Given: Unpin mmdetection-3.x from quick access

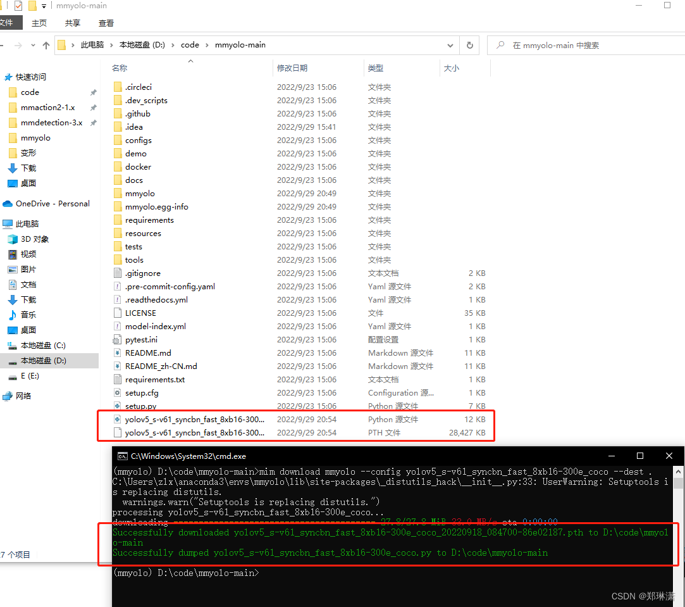Looking at the screenshot, I should [x=93, y=122].
